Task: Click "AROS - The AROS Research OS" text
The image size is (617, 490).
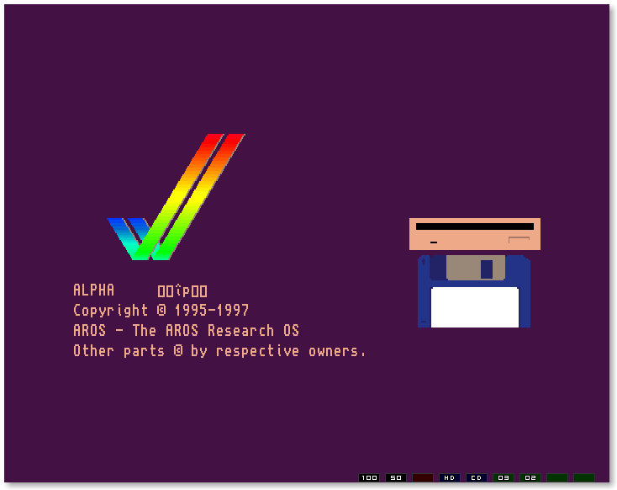Action: tap(186, 331)
